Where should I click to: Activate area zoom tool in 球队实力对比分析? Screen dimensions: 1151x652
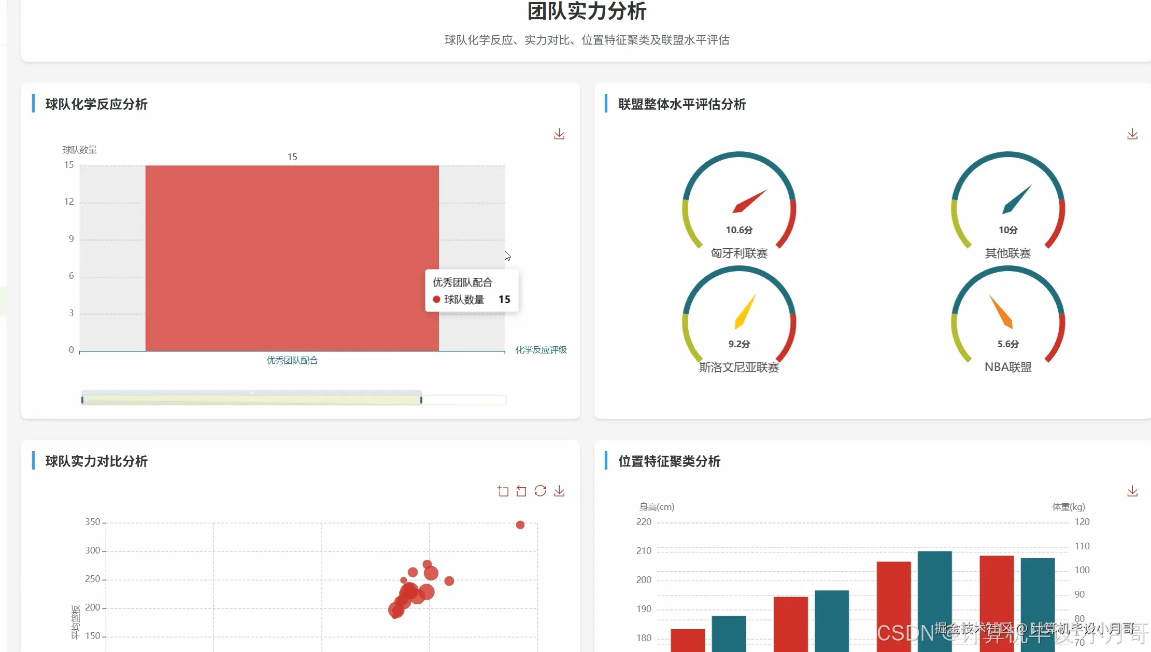[503, 491]
